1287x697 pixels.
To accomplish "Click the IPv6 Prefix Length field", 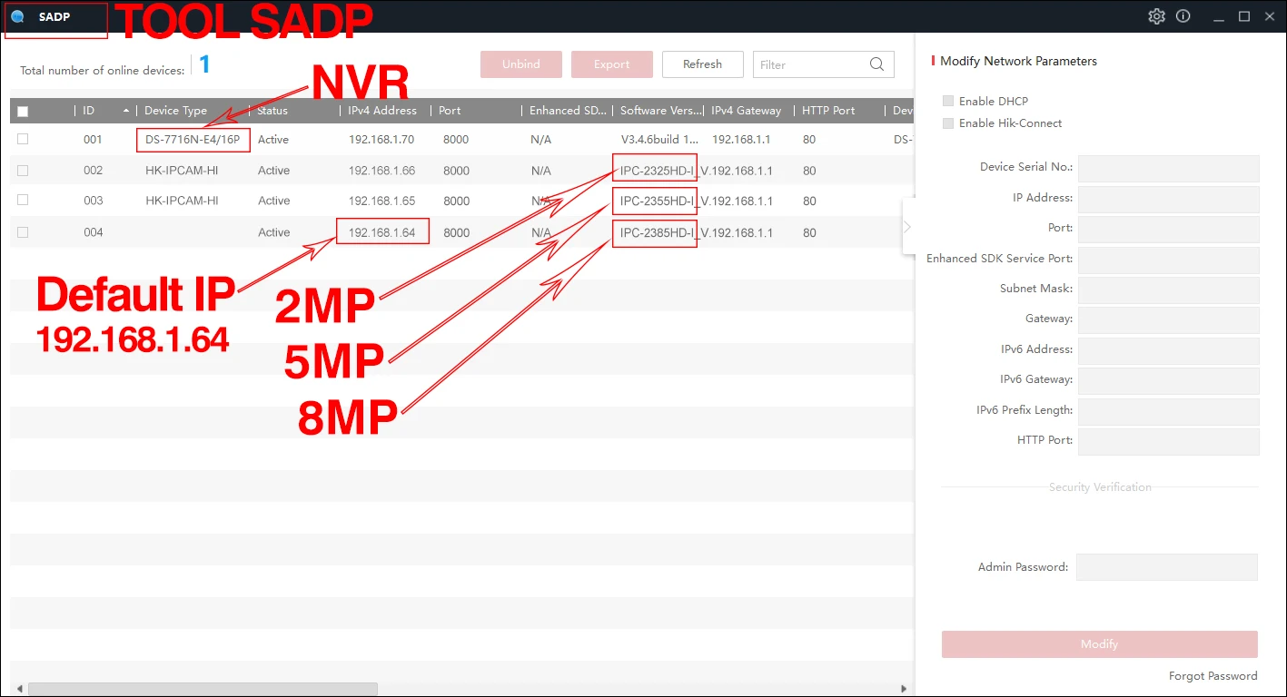I will [1169, 411].
